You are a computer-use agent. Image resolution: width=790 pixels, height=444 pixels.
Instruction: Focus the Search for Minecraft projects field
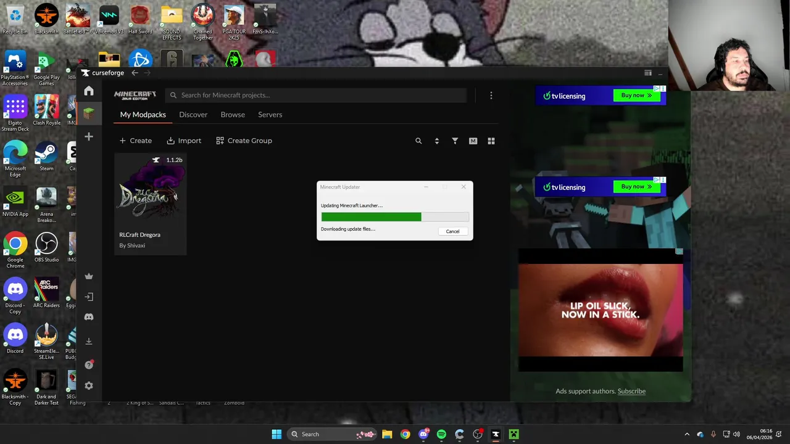click(x=316, y=96)
